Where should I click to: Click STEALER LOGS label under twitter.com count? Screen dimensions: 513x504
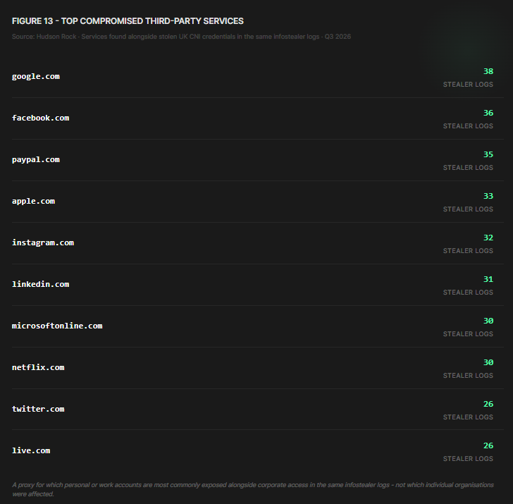pyautogui.click(x=468, y=417)
